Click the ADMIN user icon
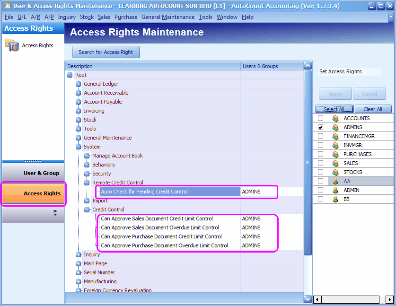Screen dimensions: 396x306 pos(335,190)
